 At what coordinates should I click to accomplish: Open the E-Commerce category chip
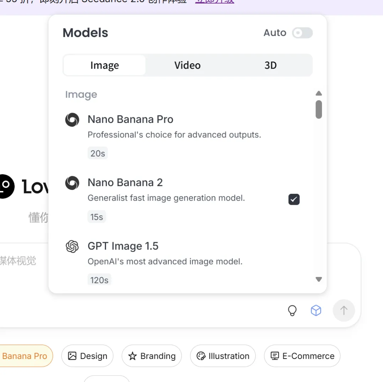pos(302,356)
